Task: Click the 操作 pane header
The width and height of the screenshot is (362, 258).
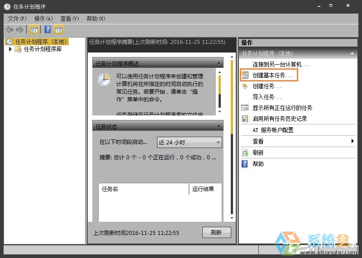Action: [298, 43]
